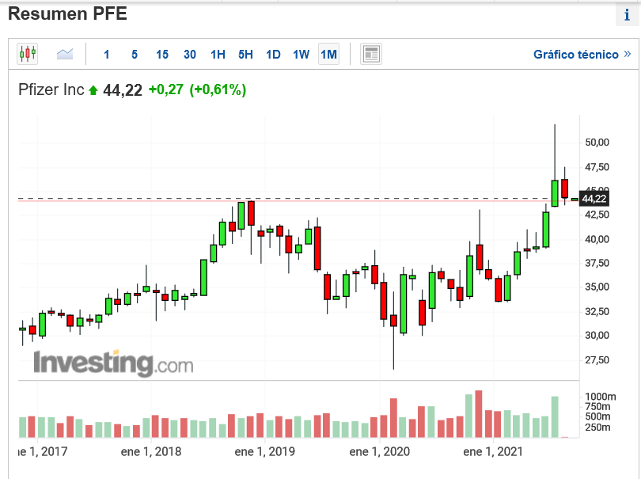Click the Investing.com watermark logo
This screenshot has height=479, width=641.
click(x=113, y=363)
